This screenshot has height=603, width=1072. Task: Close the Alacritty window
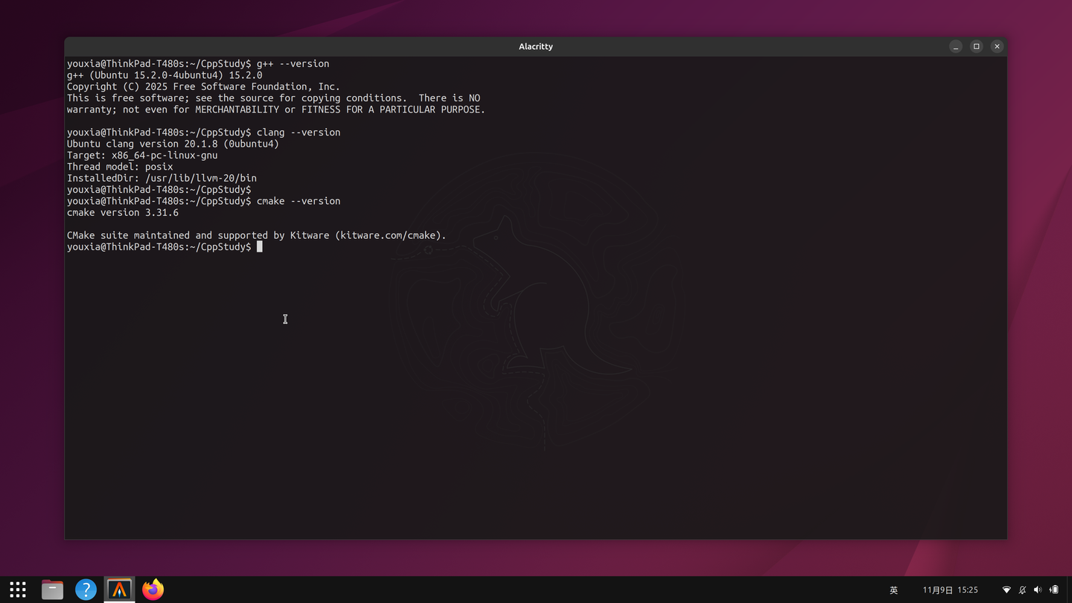(x=998, y=46)
